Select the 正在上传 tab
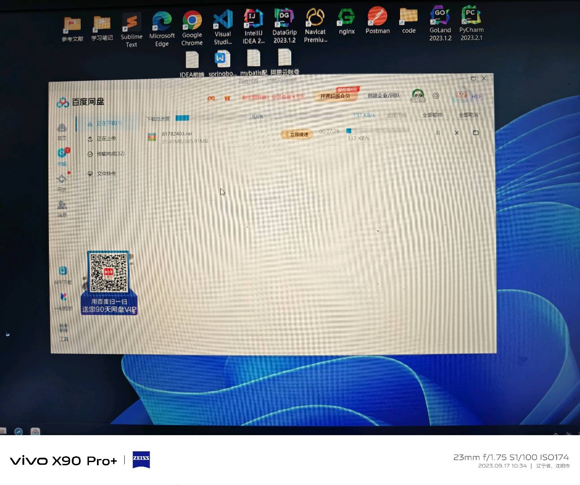 click(106, 139)
